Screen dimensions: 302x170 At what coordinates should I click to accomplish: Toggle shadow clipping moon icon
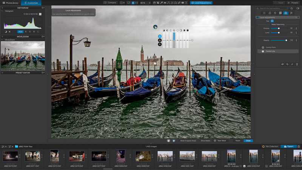(x=6, y=32)
